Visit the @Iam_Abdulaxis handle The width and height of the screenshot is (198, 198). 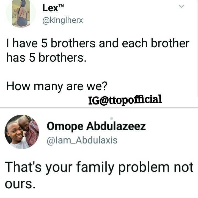82,141
